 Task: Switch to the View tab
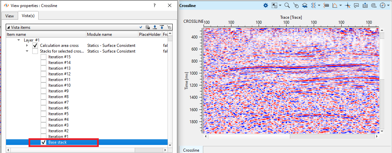click(9, 16)
